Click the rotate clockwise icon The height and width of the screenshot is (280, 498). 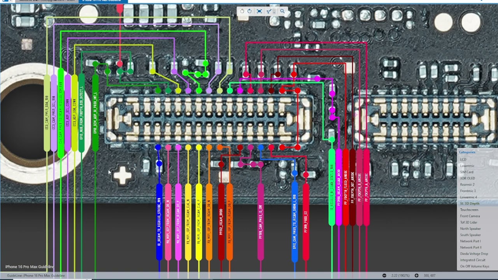pyautogui.click(x=249, y=11)
